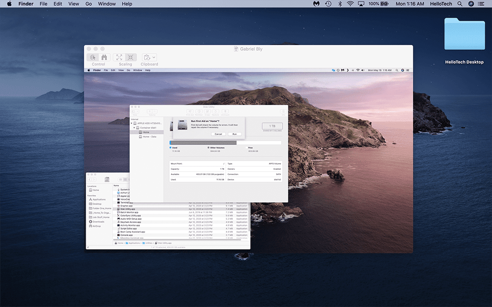
Task: Click the Bluetooth status icon
Action: pos(340,4)
